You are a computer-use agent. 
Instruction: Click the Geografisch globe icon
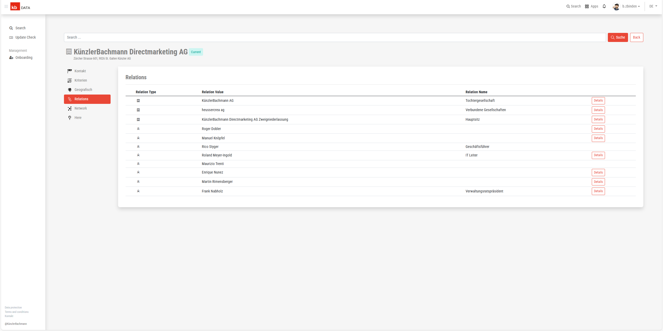70,90
